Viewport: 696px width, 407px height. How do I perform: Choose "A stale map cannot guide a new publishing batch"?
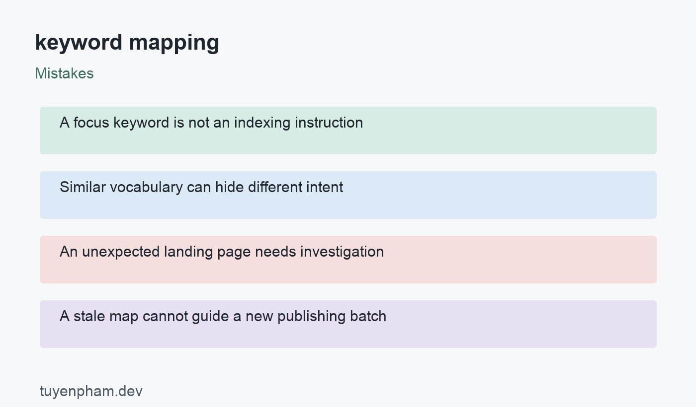(x=348, y=324)
